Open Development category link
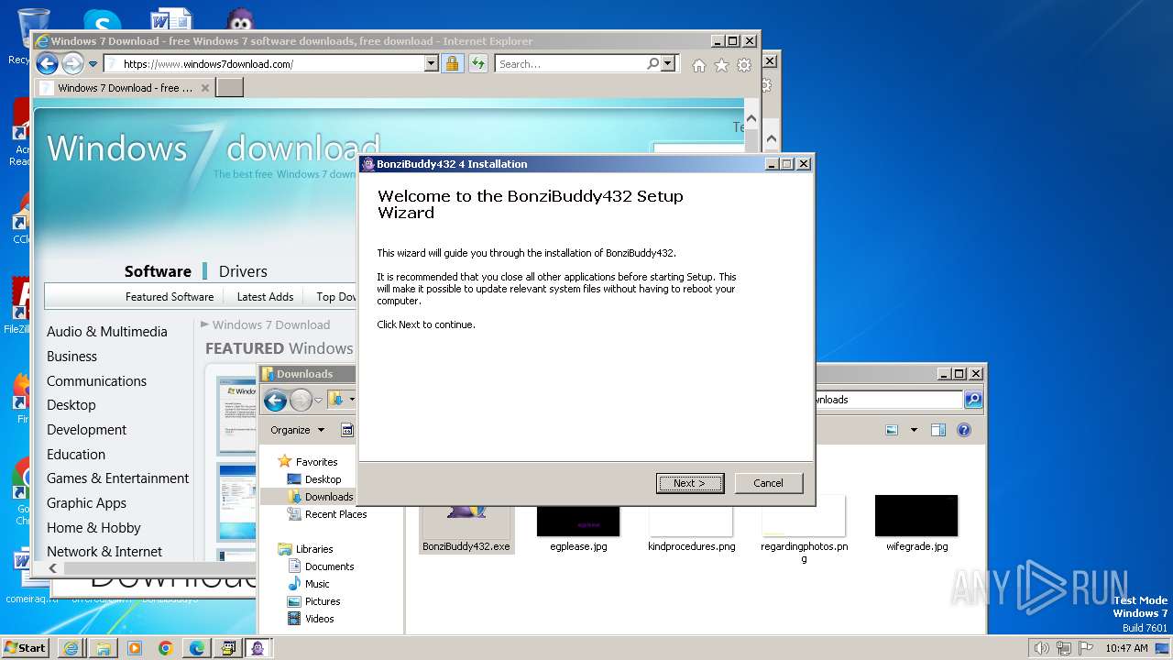This screenshot has width=1173, height=660. pos(87,430)
